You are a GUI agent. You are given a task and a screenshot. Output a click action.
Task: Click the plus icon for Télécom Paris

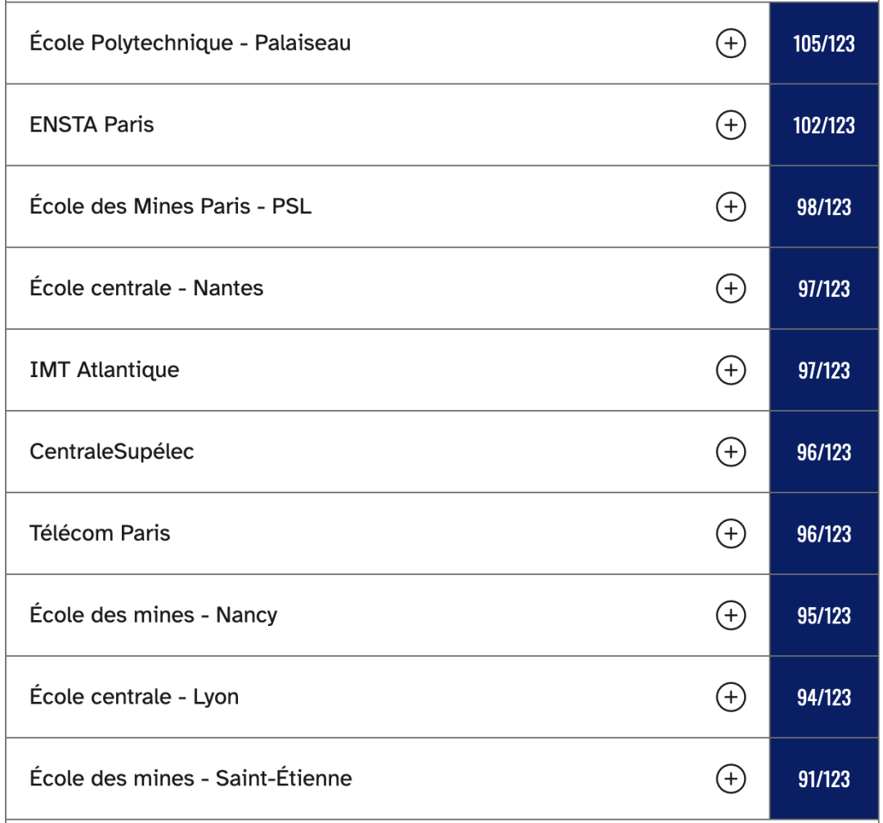pos(730,533)
